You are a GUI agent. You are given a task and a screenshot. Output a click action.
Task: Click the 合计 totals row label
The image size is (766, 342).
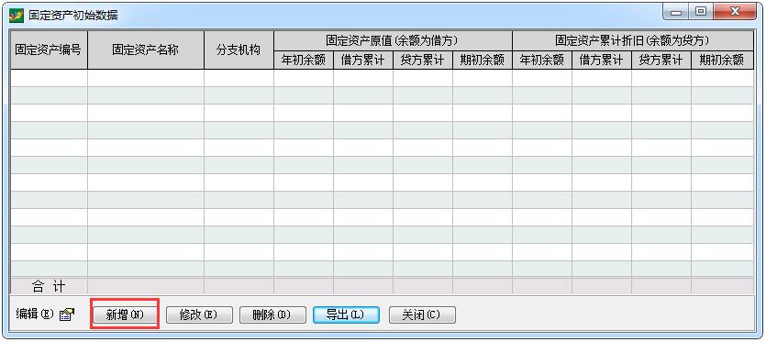click(49, 286)
